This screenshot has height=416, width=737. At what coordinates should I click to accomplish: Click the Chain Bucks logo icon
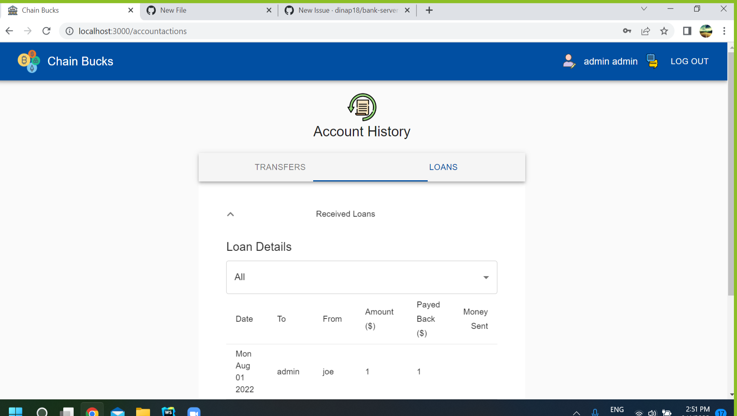28,61
